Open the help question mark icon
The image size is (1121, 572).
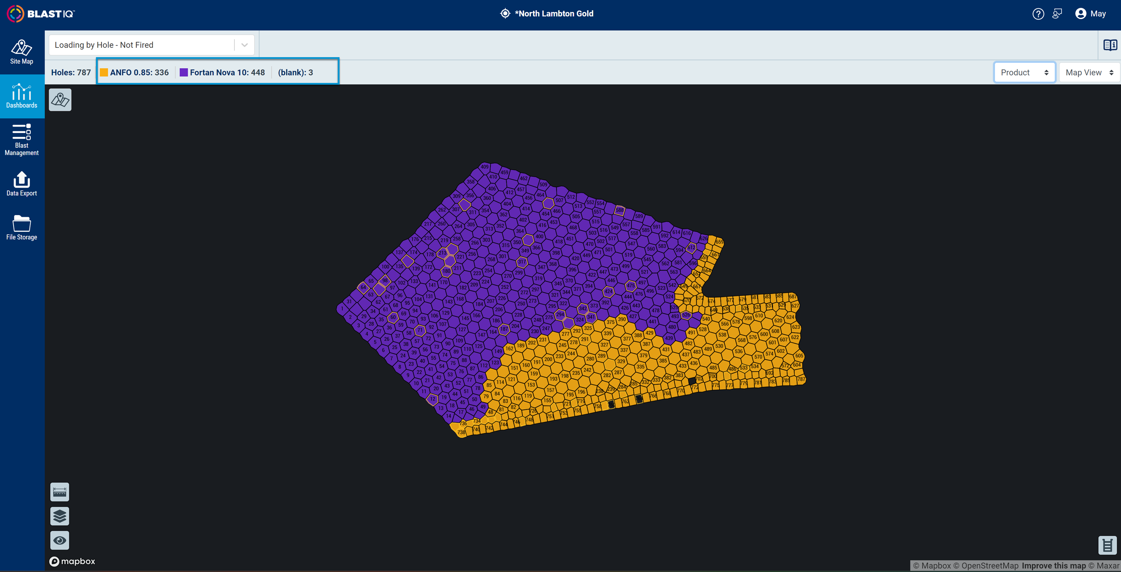point(1038,14)
